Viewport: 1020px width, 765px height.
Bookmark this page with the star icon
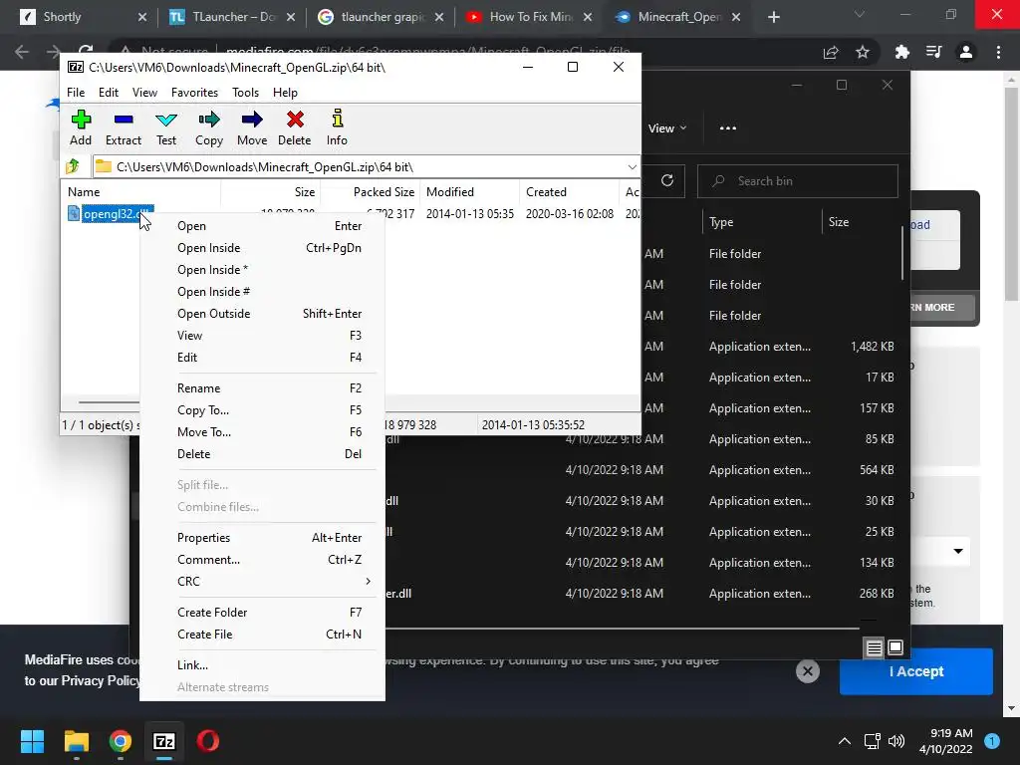[x=863, y=52]
